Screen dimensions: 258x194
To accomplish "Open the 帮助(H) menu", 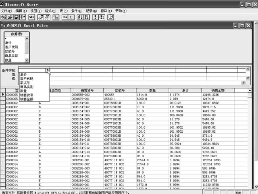I will click(121, 11).
